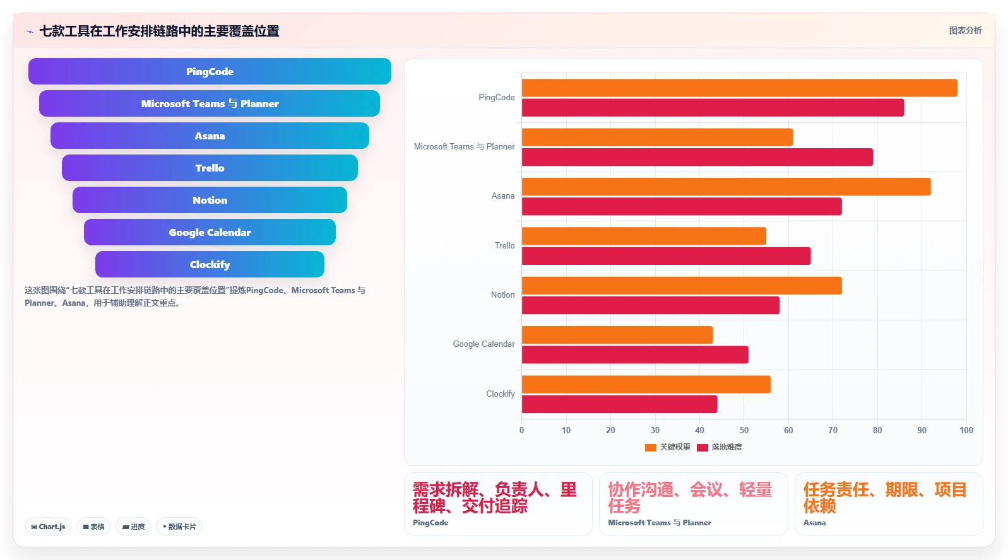This screenshot has height=560, width=1008.
Task: Open the 协作沟通、会议、轻量任务 card
Action: pos(693,504)
